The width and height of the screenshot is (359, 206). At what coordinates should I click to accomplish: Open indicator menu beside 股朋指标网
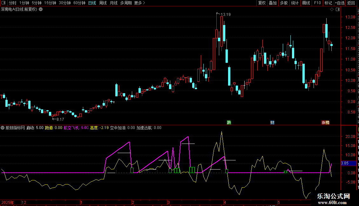[x=3, y=128]
